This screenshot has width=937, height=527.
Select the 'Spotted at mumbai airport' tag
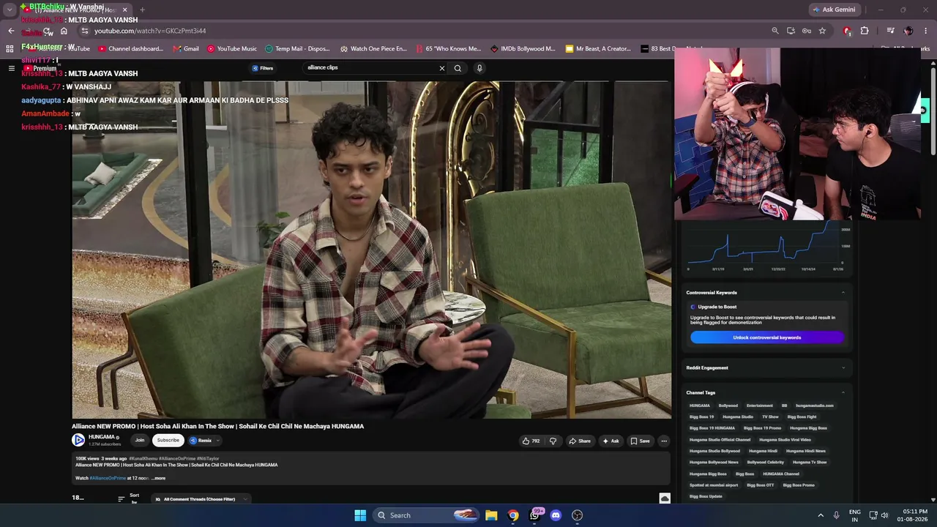click(x=714, y=485)
